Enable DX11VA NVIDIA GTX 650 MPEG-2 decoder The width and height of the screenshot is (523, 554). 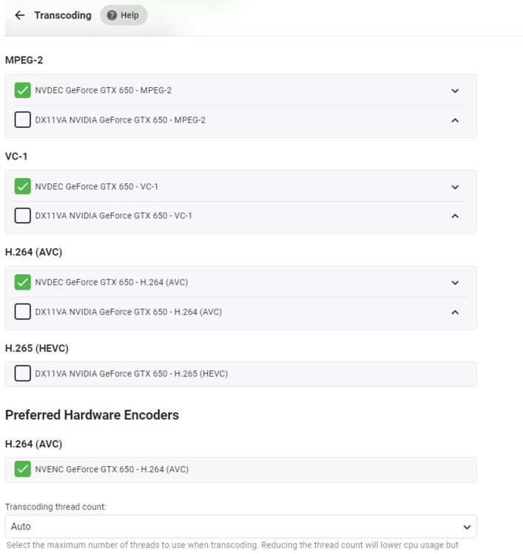(x=23, y=120)
